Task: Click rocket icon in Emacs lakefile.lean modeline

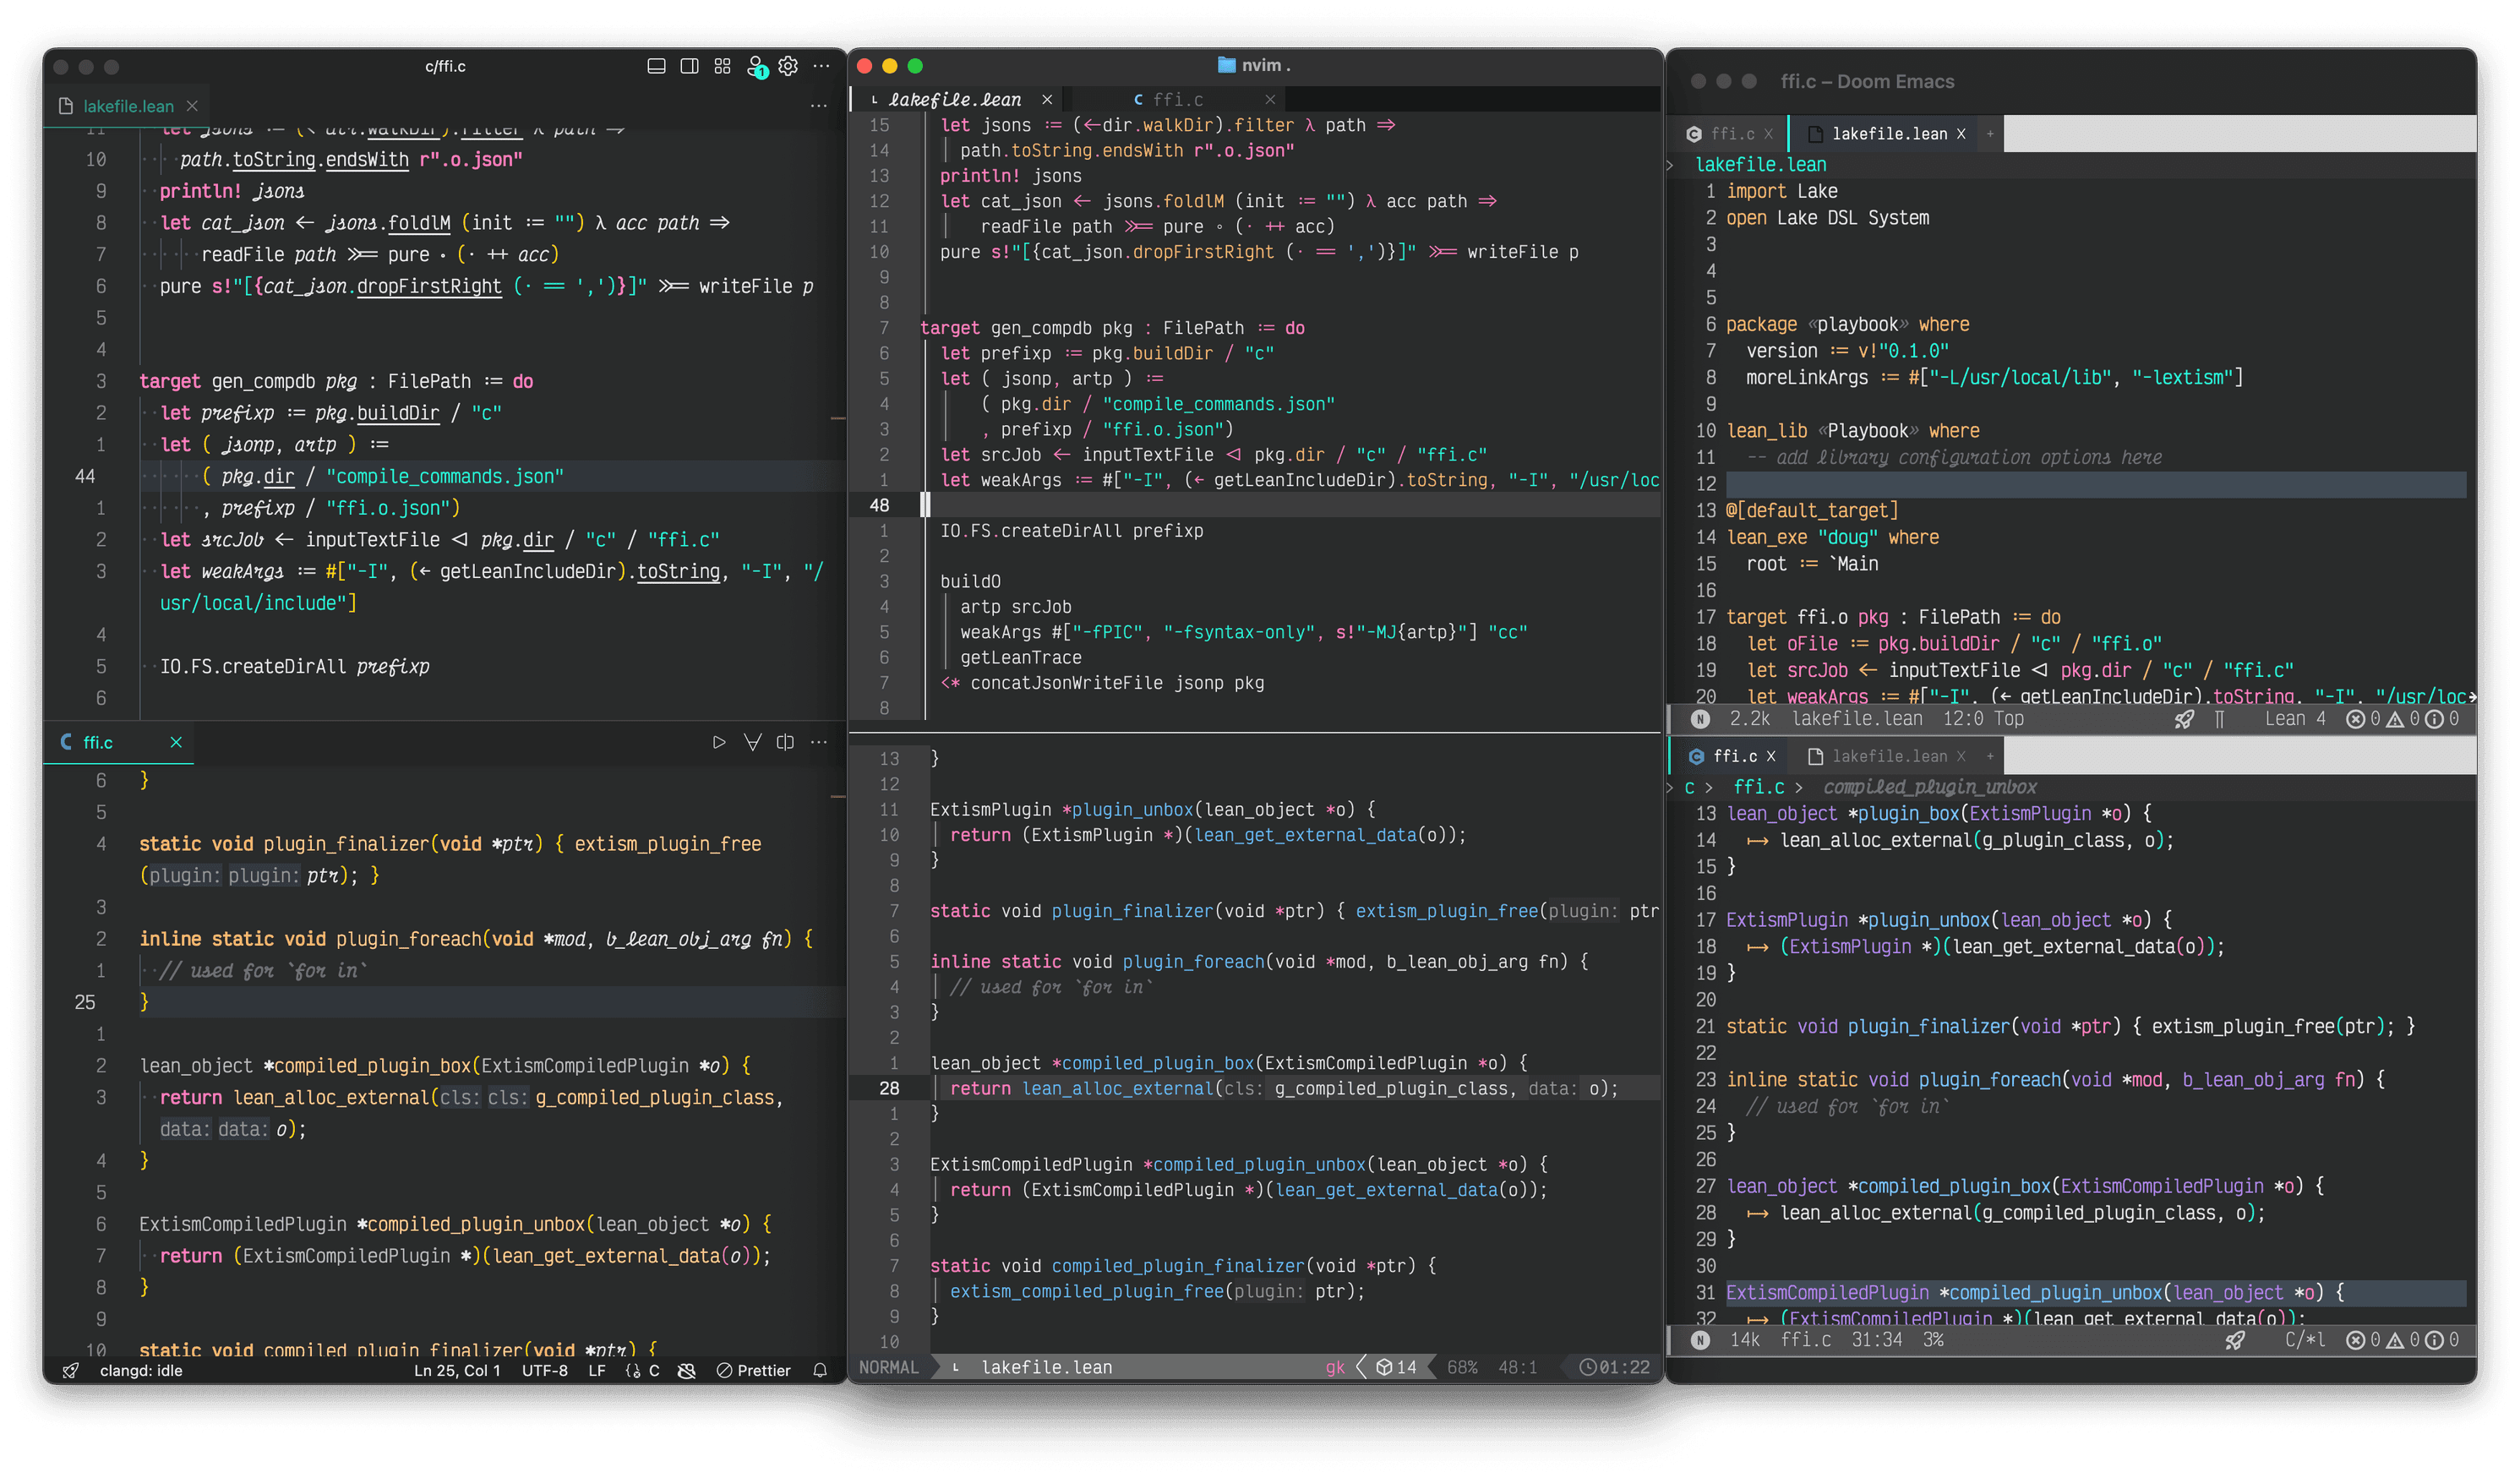Action: click(2185, 718)
